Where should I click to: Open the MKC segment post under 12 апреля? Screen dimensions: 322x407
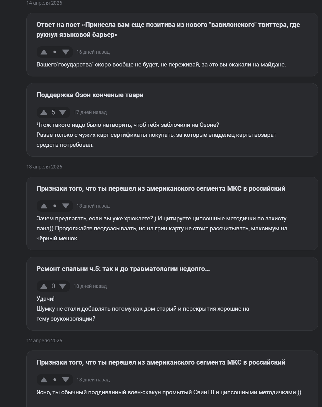[161, 363]
